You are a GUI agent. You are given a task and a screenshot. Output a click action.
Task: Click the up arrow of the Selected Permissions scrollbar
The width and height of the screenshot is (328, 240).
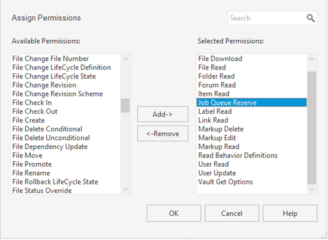(x=312, y=59)
